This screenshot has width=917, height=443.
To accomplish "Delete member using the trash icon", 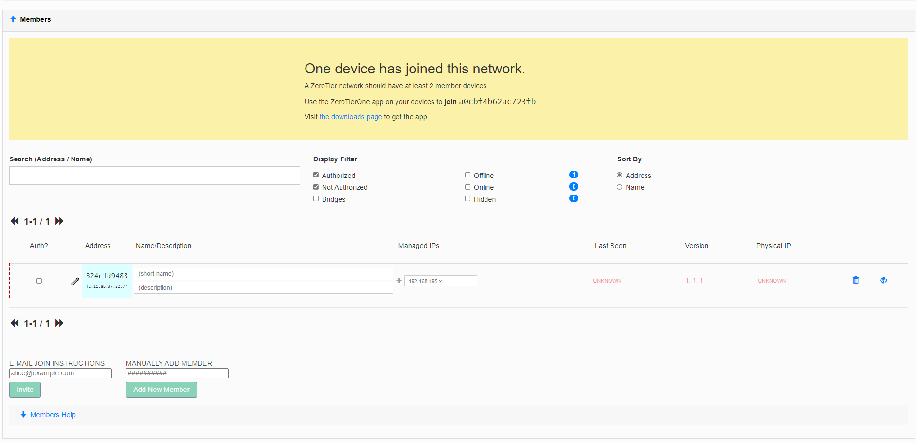I will pos(856,280).
